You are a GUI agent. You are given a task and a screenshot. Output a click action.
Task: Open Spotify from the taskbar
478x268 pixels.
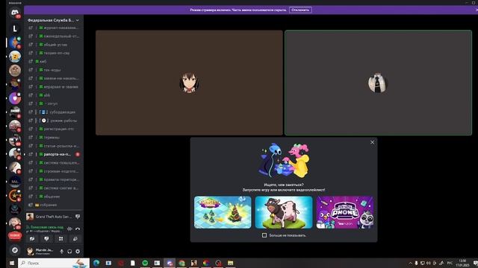(x=145, y=263)
